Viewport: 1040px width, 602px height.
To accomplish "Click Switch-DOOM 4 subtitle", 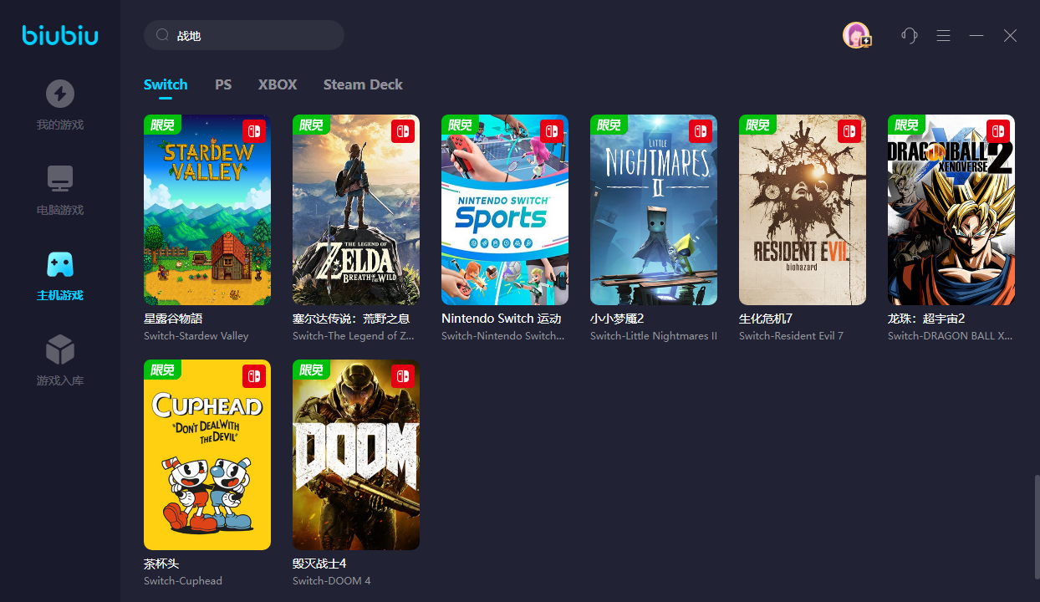I will pyautogui.click(x=332, y=581).
